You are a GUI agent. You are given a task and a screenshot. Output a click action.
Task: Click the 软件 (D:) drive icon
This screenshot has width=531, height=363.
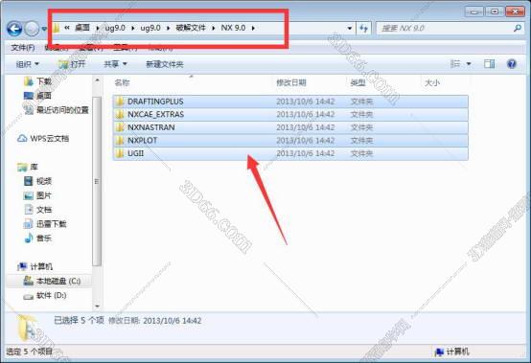click(x=29, y=296)
